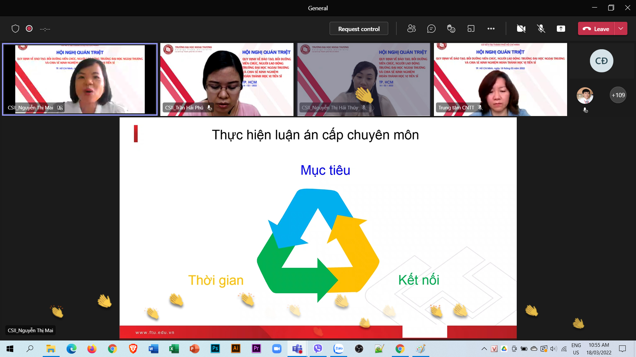Viewport: 636px width, 357px height.
Task: Turn on the camera
Action: tap(521, 29)
